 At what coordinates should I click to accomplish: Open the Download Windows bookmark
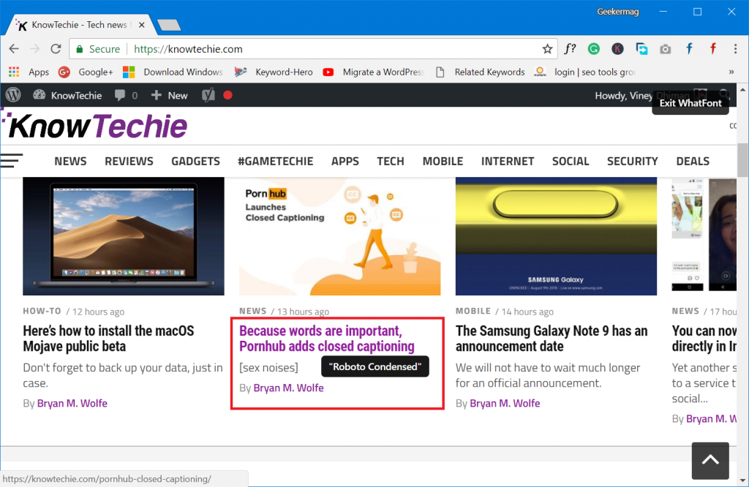173,72
